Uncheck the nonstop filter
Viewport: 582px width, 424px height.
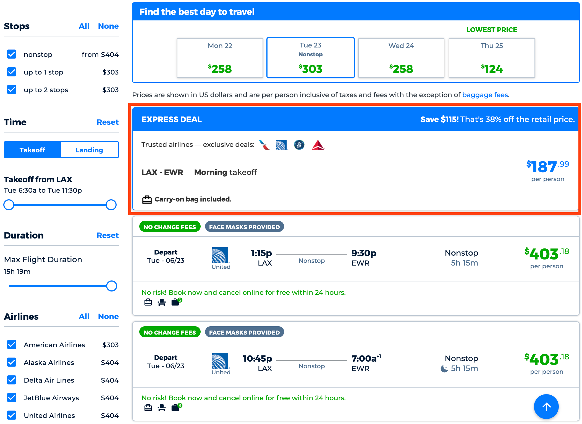(12, 54)
